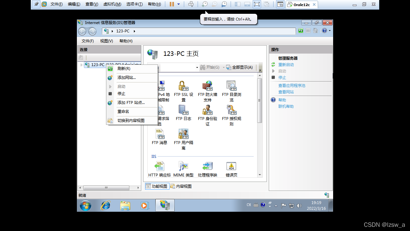Viewport: 410px width, 231px height.
Task: Choose 停止 from context menu
Action: pos(132,94)
